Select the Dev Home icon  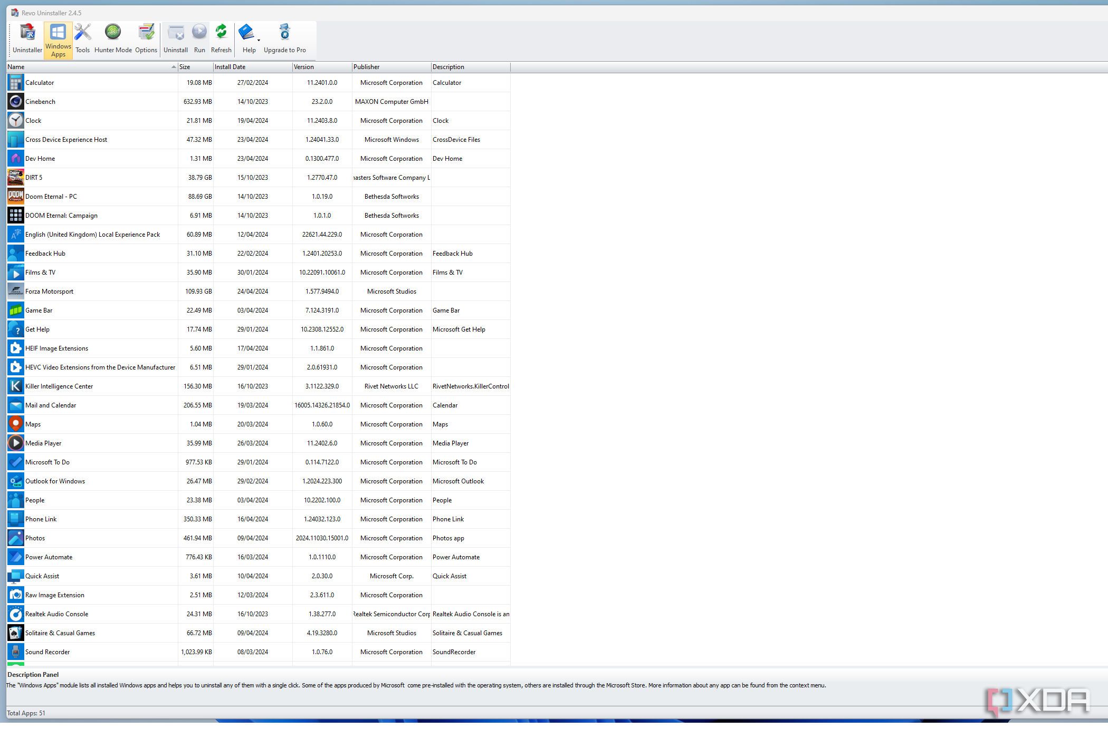pyautogui.click(x=16, y=159)
